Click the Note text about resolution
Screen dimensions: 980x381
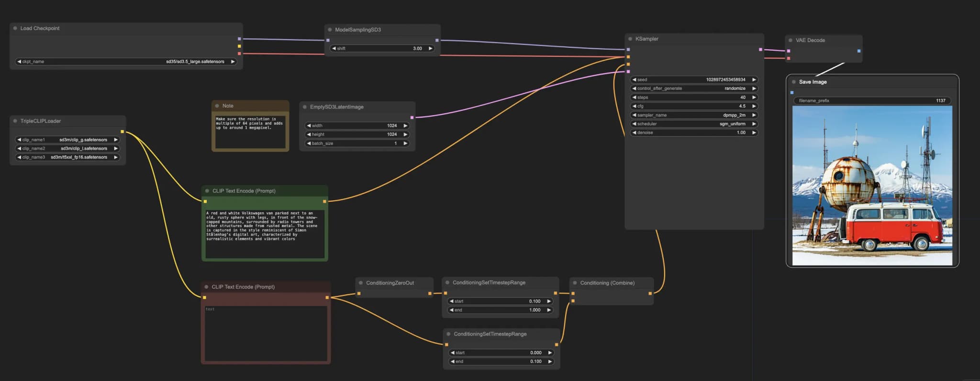click(250, 131)
